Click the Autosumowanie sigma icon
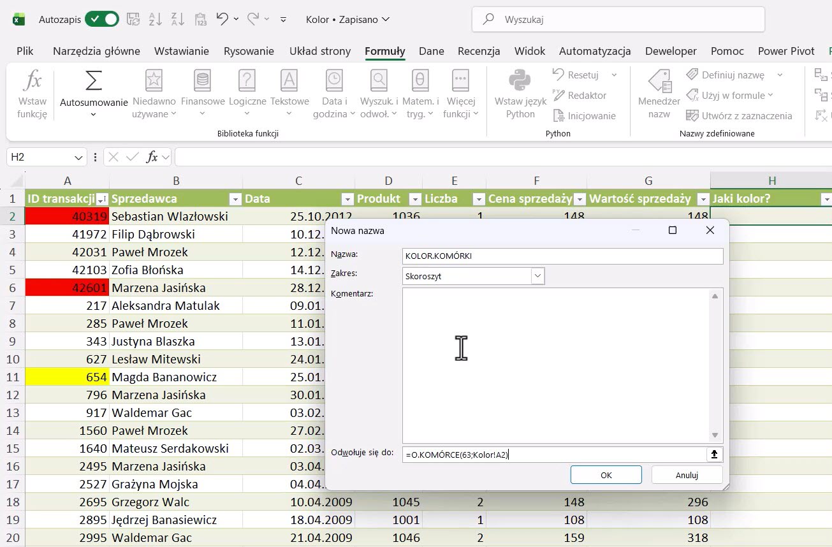The image size is (832, 547). [x=93, y=82]
